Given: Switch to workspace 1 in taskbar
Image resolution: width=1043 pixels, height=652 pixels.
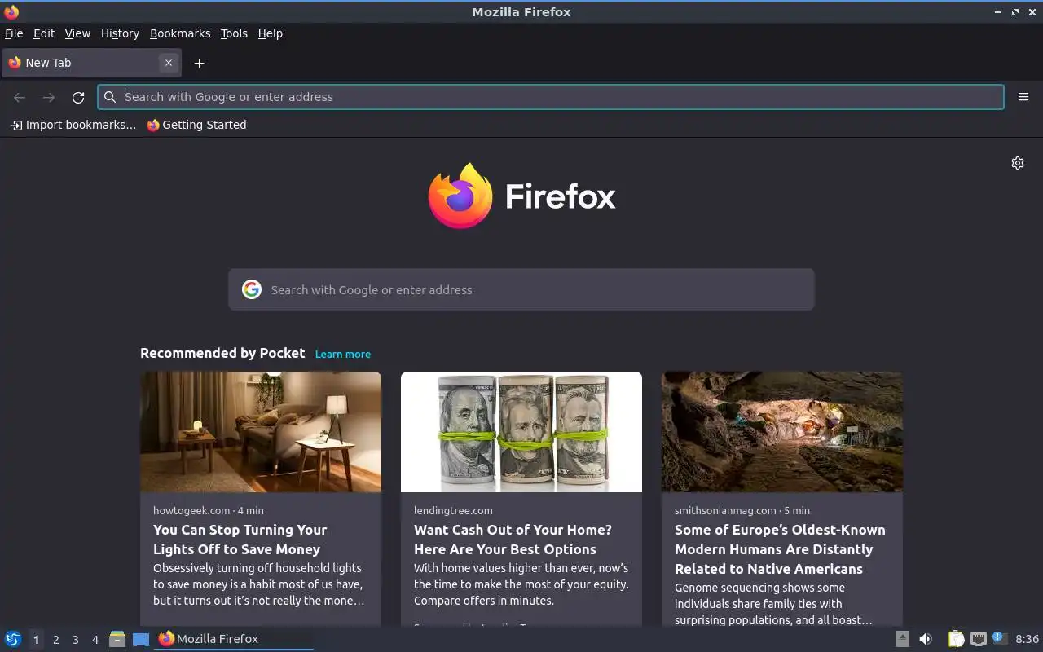Looking at the screenshot, I should 36,640.
